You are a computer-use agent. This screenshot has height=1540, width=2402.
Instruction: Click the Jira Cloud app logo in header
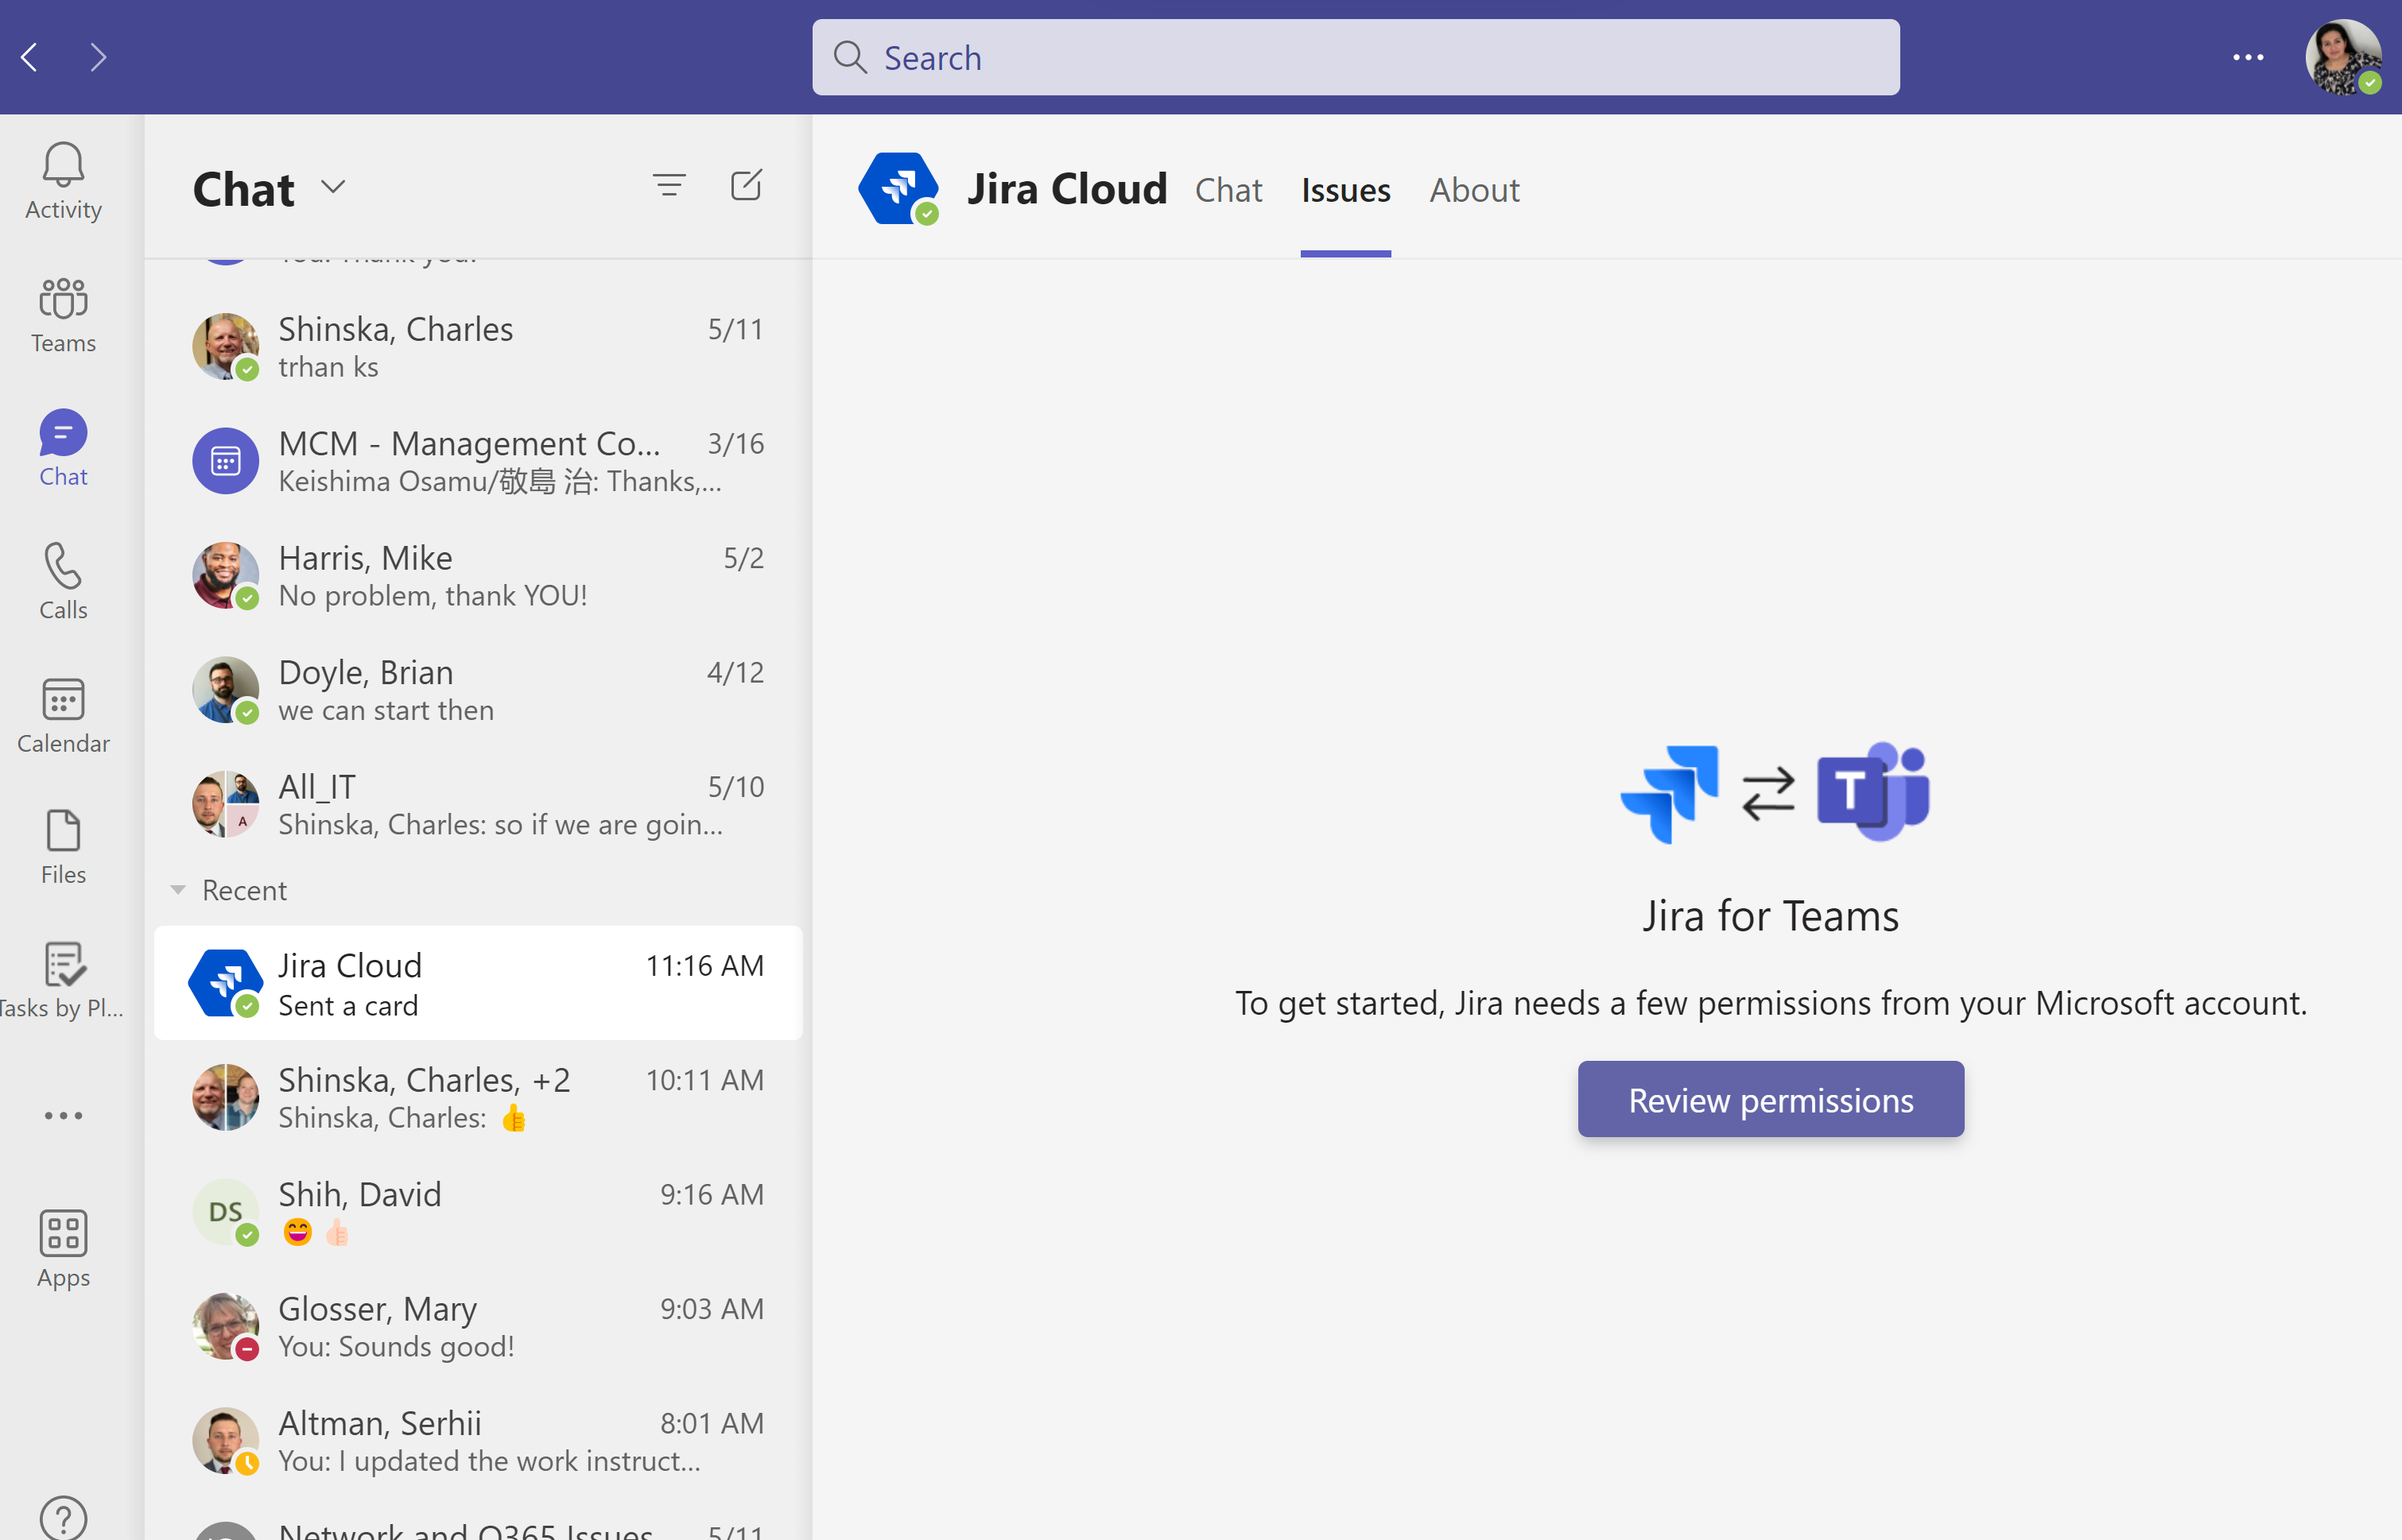(898, 188)
